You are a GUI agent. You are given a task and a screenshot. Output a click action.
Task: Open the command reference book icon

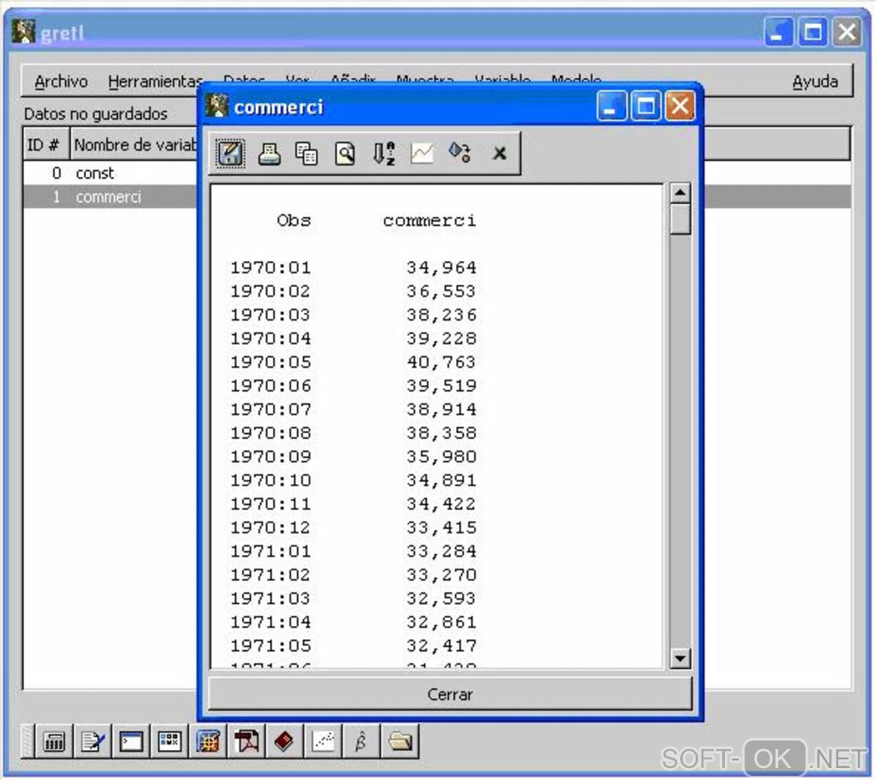click(285, 742)
